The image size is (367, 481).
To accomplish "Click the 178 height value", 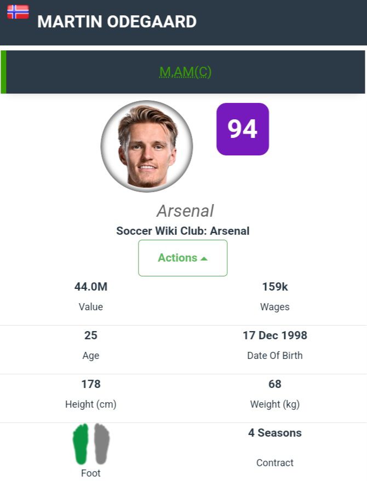I will coord(91,384).
